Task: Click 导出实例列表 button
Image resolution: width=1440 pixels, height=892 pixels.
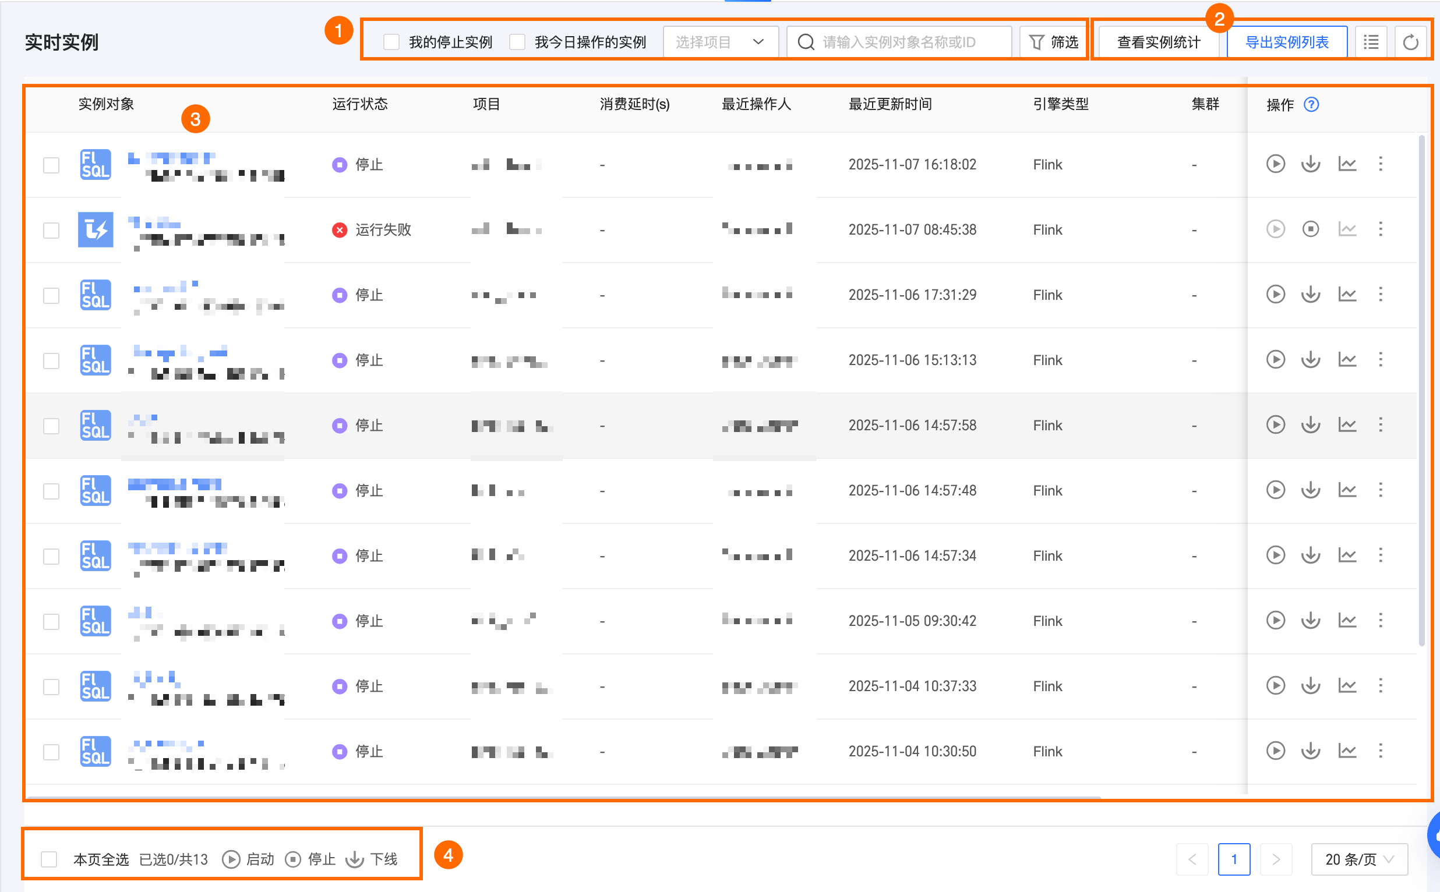Action: pyautogui.click(x=1287, y=43)
